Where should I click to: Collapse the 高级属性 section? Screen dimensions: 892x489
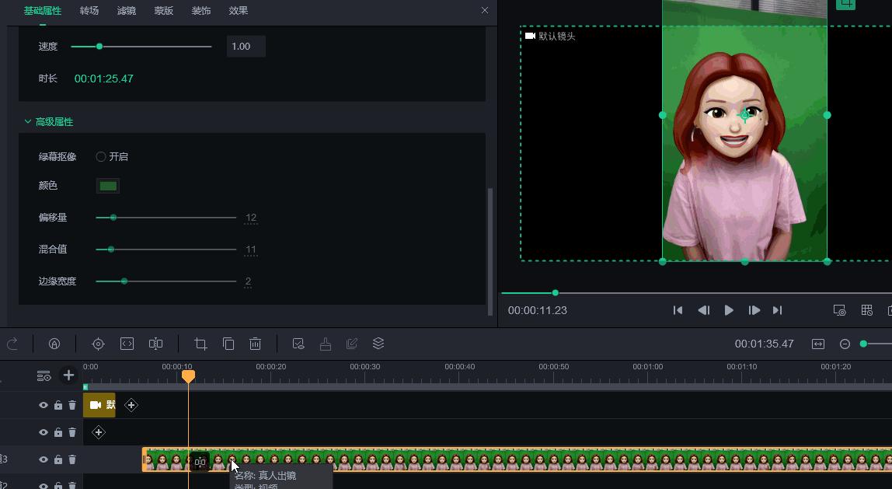tap(28, 122)
